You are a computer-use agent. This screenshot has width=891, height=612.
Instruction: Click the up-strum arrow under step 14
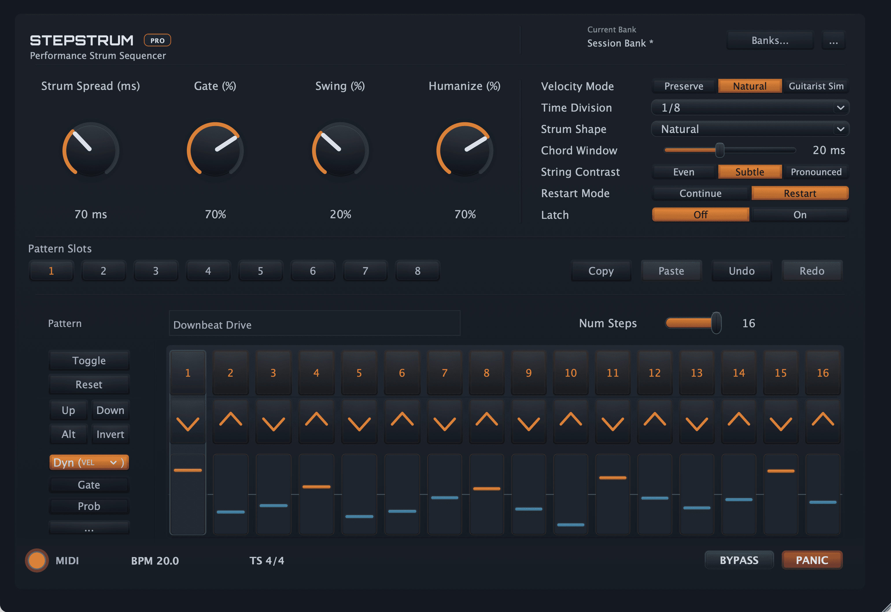pos(739,422)
